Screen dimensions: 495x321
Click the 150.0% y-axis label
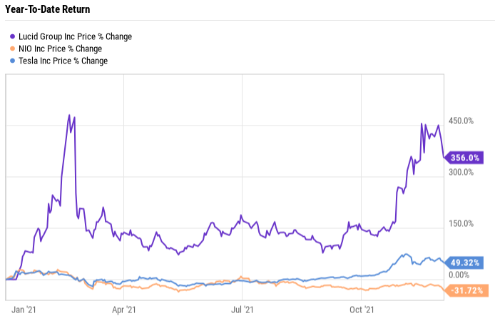tap(460, 223)
